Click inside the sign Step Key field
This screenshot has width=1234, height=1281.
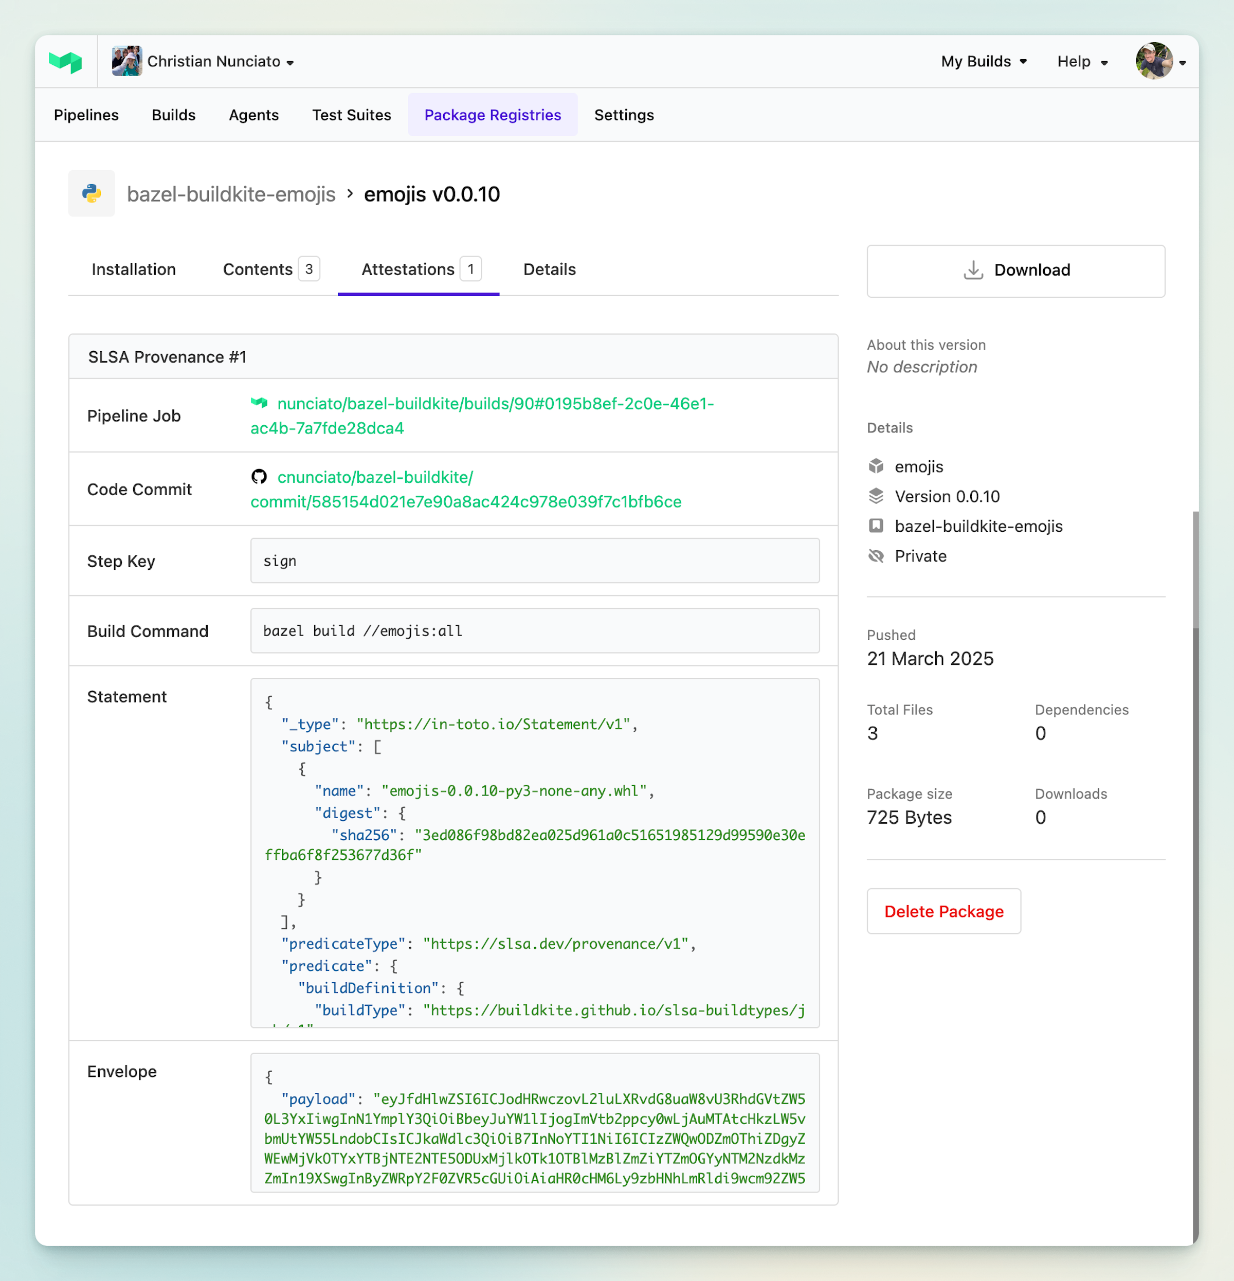(534, 561)
